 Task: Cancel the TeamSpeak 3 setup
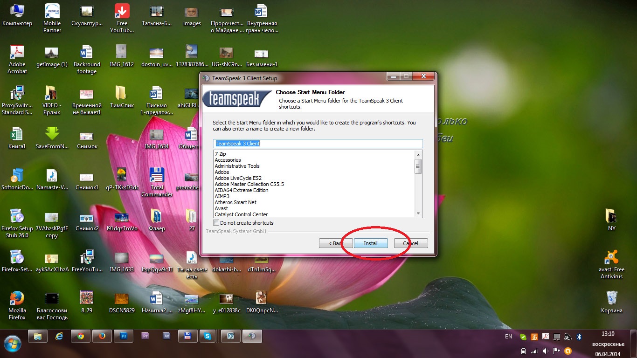(x=410, y=243)
